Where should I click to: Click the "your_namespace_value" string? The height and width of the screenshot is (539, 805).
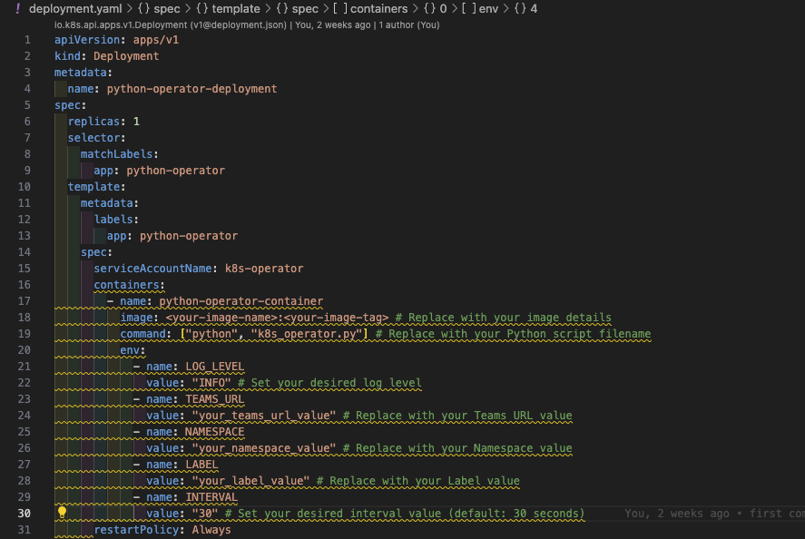[x=264, y=448]
